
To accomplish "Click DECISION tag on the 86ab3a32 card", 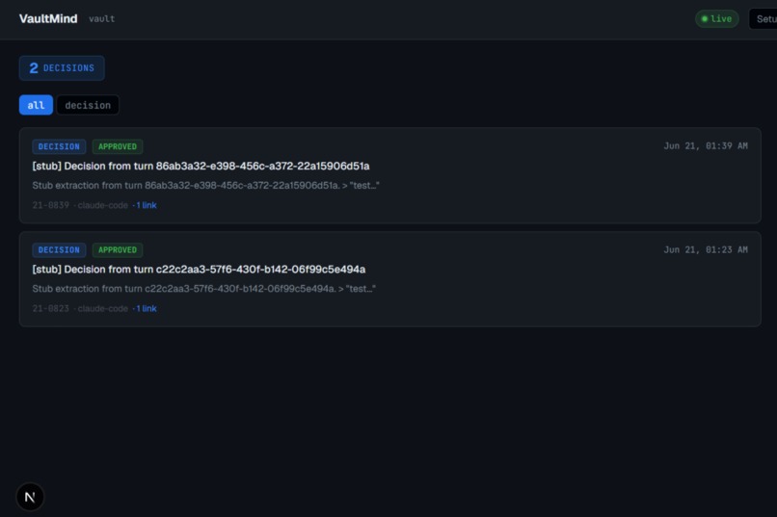I will click(59, 146).
